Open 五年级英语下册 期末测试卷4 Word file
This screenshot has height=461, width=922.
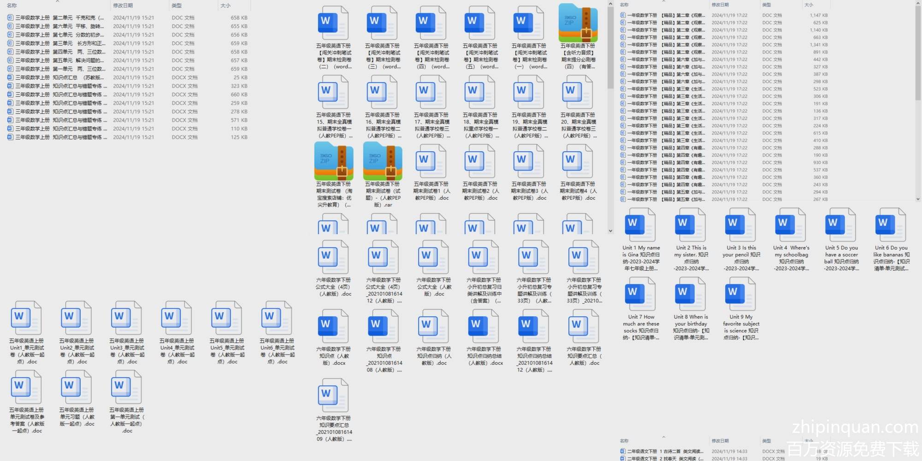(x=577, y=162)
